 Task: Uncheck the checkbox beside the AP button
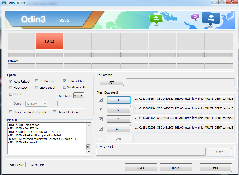(x=101, y=109)
